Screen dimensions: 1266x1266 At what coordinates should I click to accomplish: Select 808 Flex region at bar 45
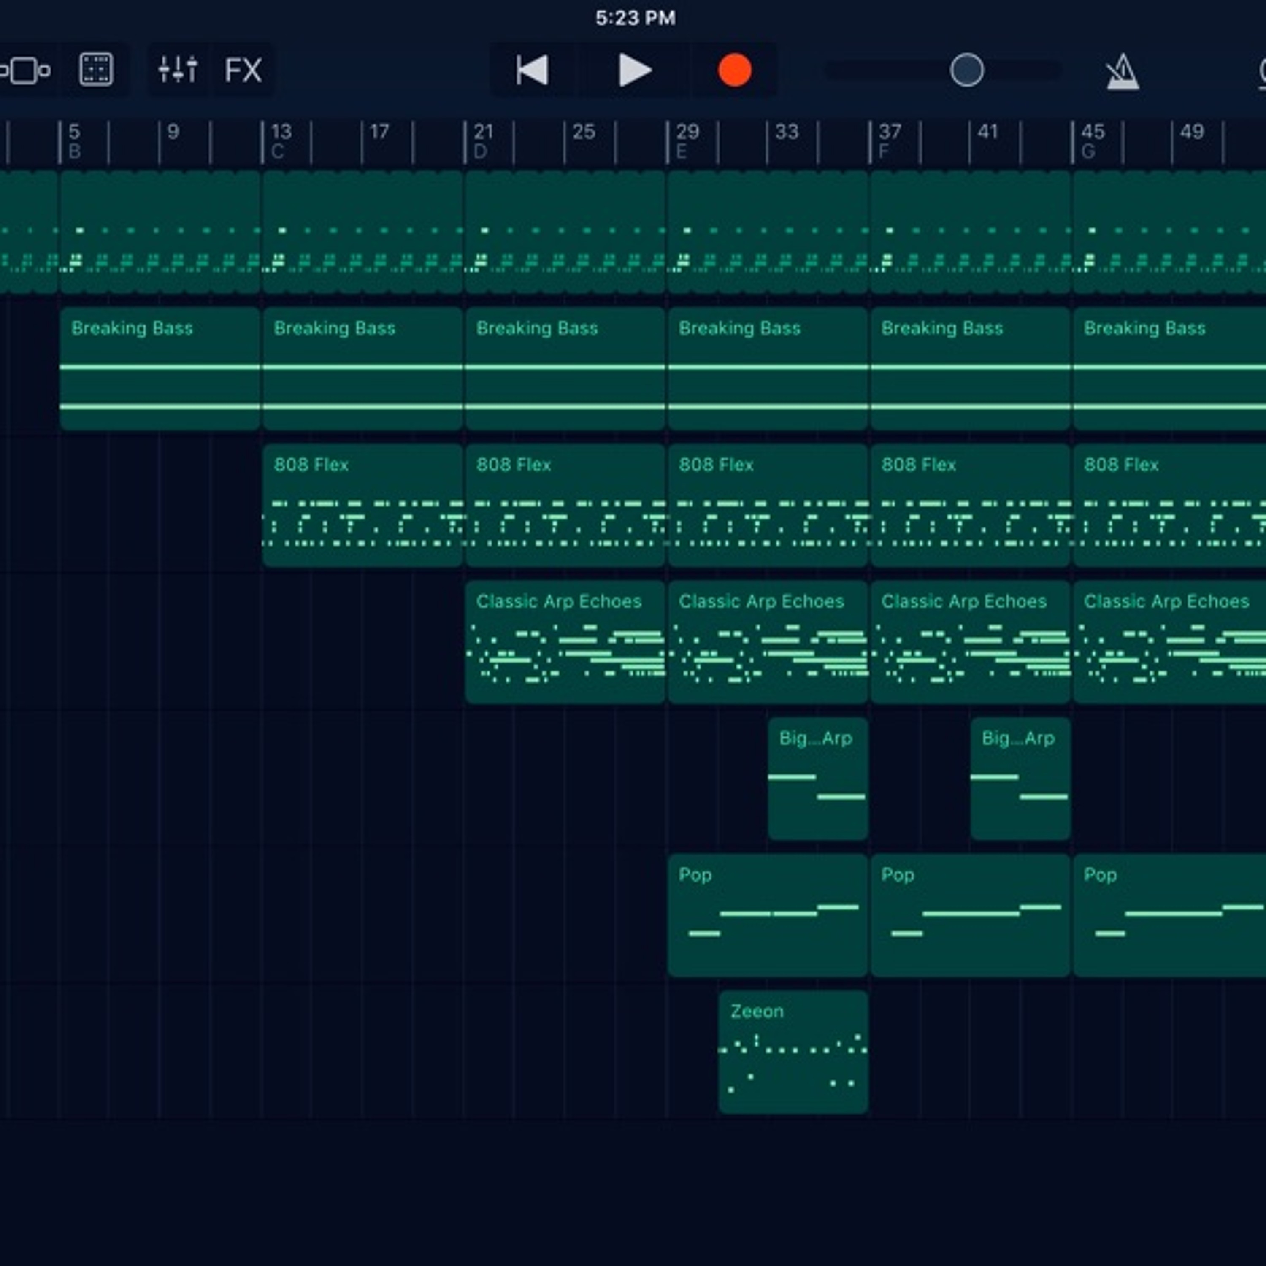[1170, 505]
